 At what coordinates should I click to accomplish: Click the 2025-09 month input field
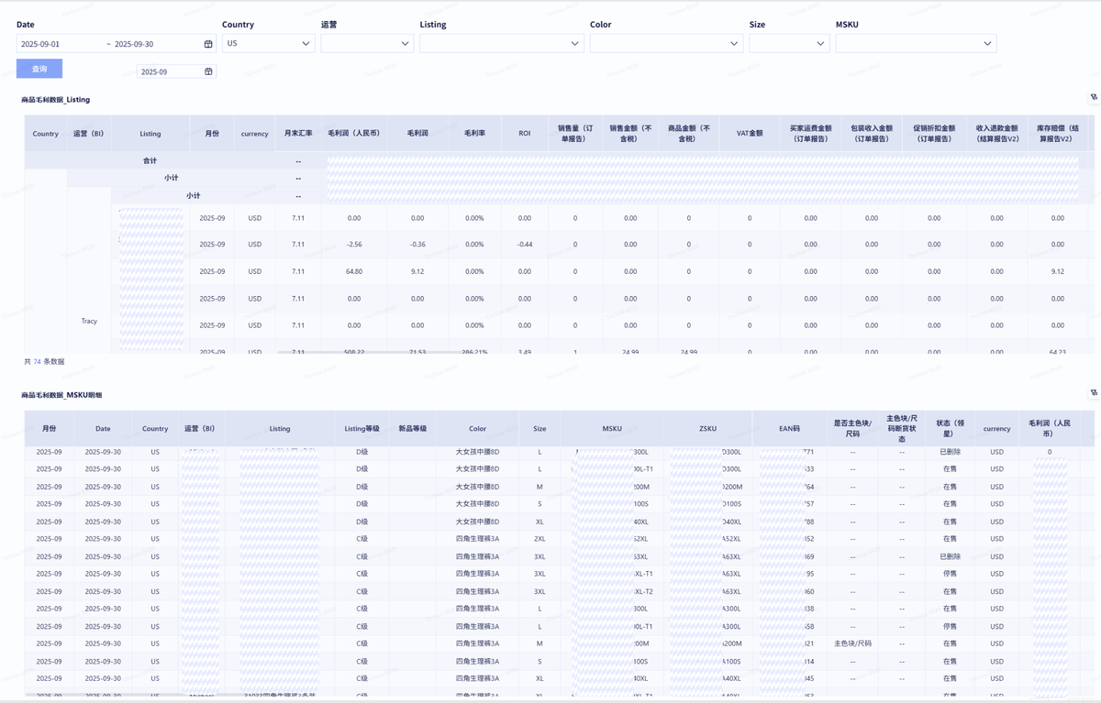coord(168,71)
